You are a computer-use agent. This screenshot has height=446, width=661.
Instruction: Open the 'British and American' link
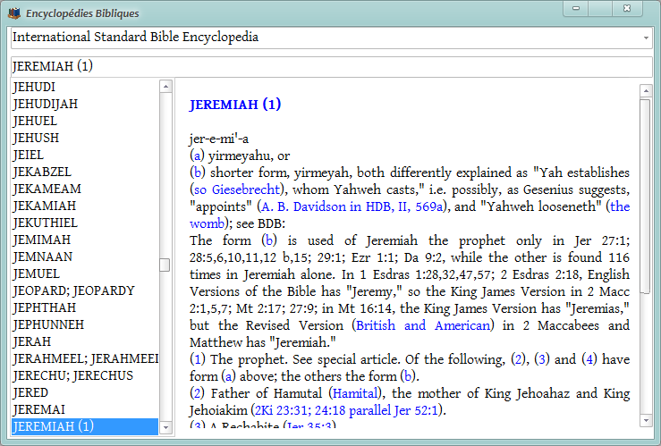click(x=423, y=325)
